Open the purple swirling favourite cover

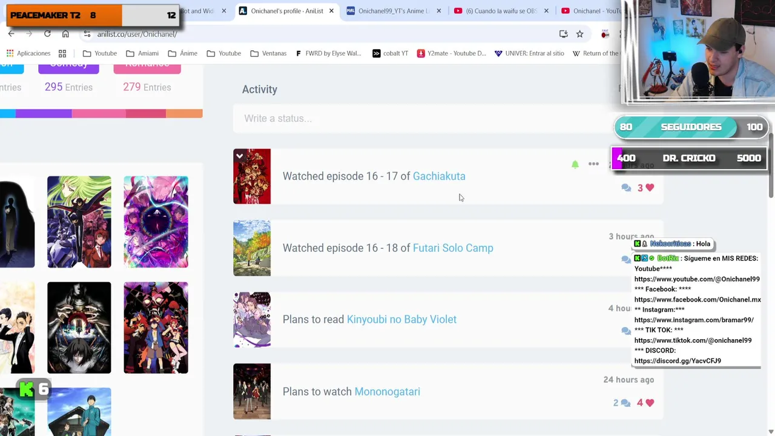(156, 222)
